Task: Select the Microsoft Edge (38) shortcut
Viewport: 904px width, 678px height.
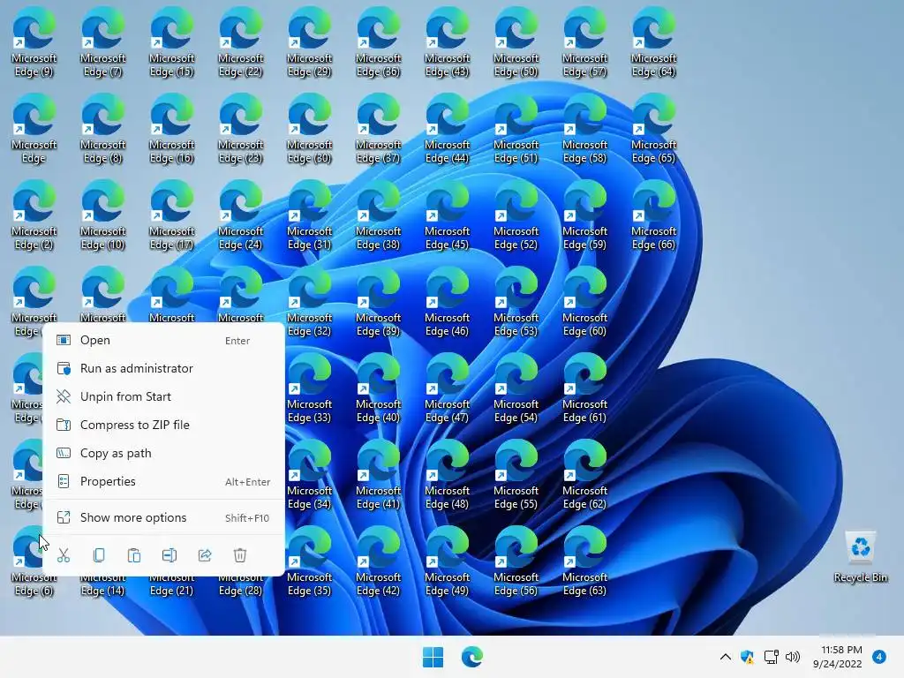Action: coord(378,215)
